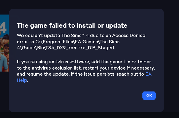
Task: Click the dimmed area right of the dialog
Action: click(x=172, y=59)
